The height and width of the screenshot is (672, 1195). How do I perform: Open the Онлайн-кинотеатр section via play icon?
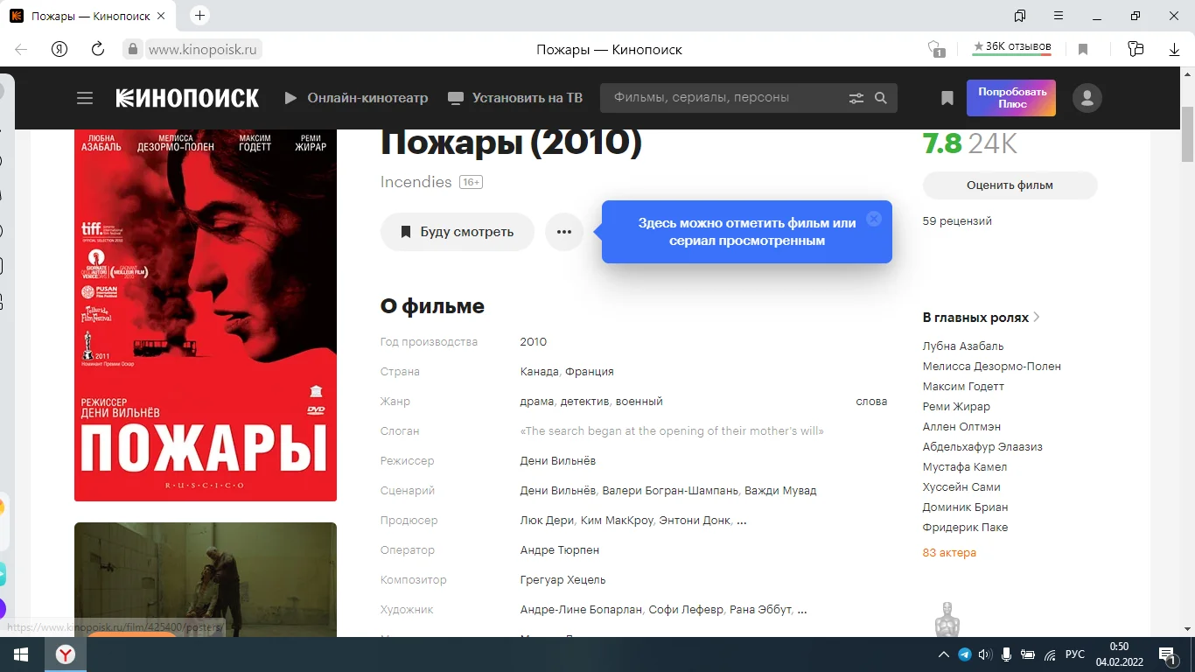(x=290, y=98)
